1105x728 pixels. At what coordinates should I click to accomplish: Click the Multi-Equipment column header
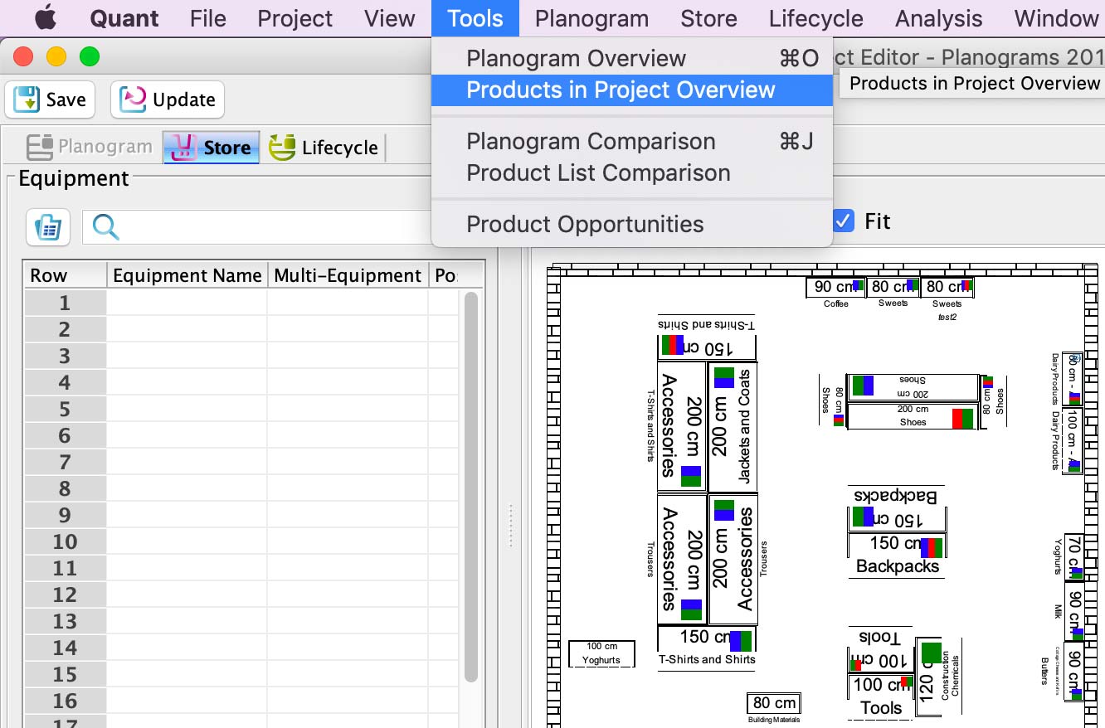348,275
